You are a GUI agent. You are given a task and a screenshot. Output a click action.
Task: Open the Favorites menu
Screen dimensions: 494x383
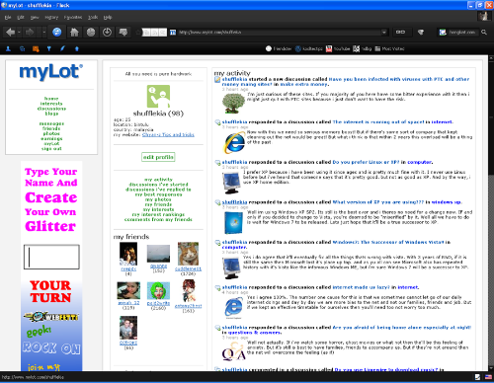coord(73,17)
